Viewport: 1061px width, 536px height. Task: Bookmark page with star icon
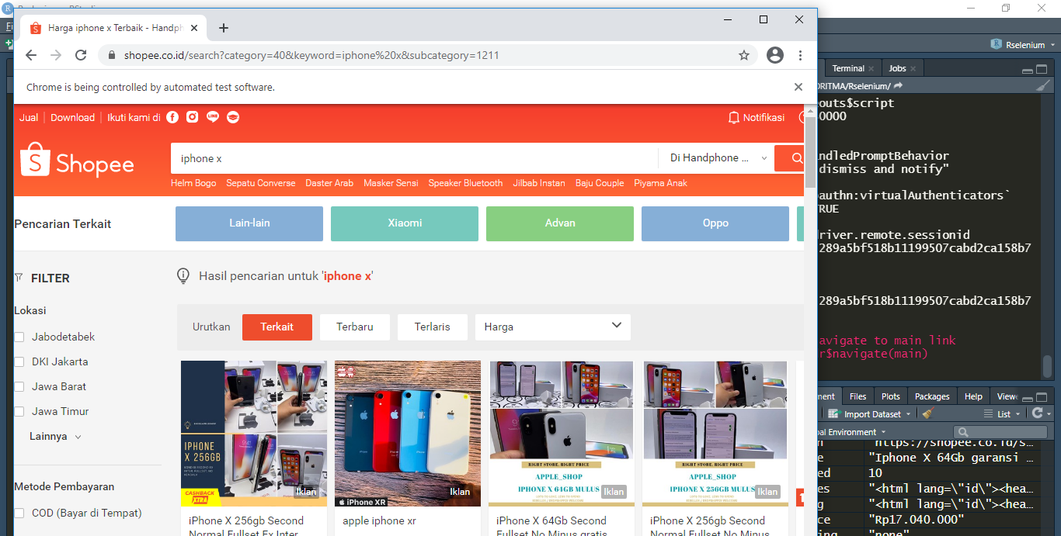pos(743,55)
